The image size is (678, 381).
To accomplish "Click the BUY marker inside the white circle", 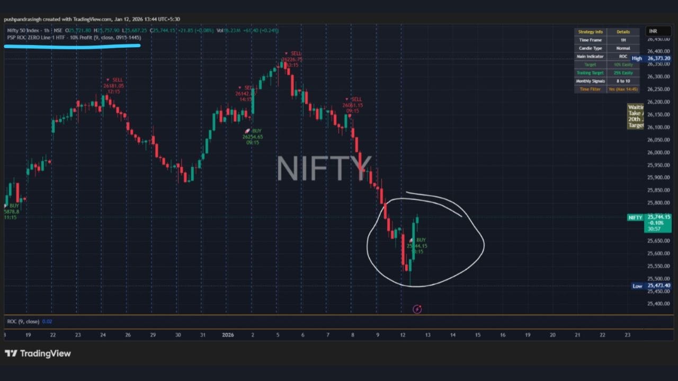I will click(x=417, y=246).
